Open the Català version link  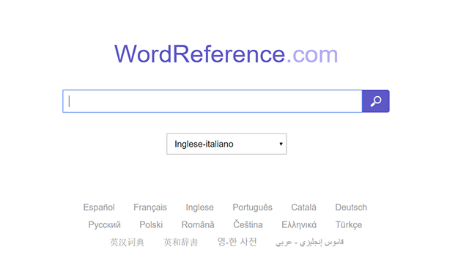pos(303,207)
